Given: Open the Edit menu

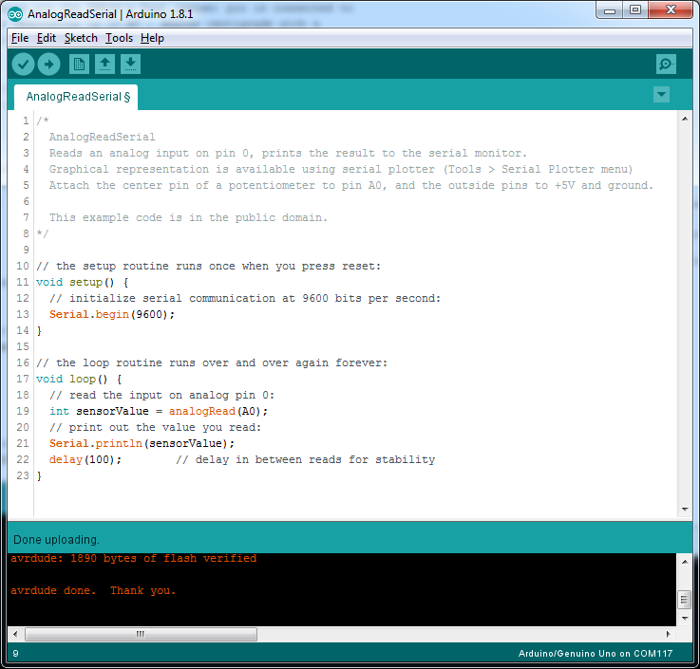Looking at the screenshot, I should click(47, 38).
